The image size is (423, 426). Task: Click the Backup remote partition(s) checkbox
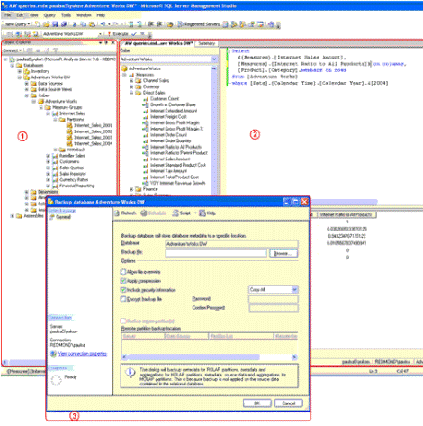coord(123,321)
